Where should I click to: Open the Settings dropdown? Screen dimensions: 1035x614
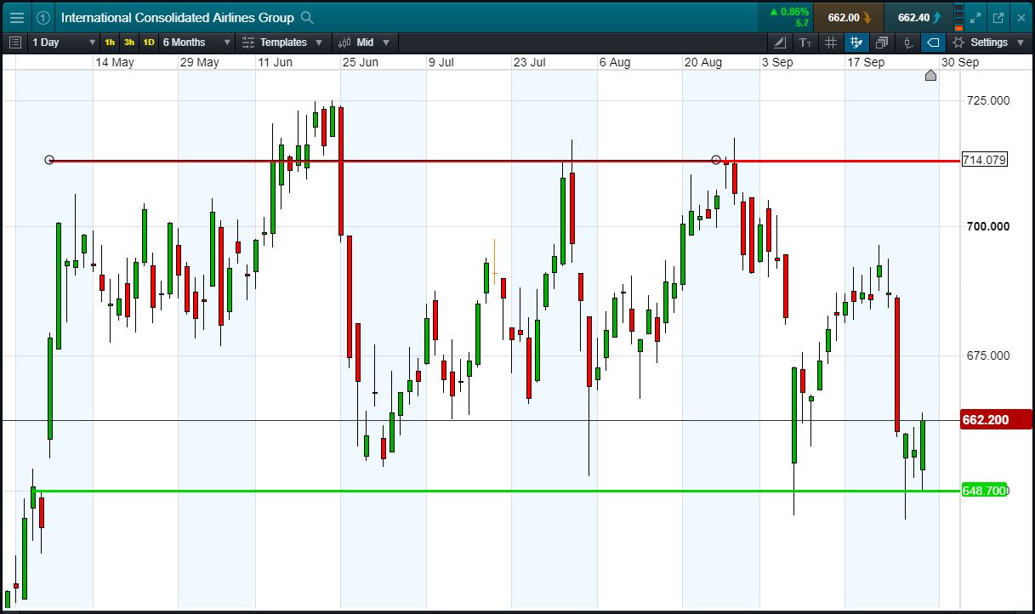[989, 42]
